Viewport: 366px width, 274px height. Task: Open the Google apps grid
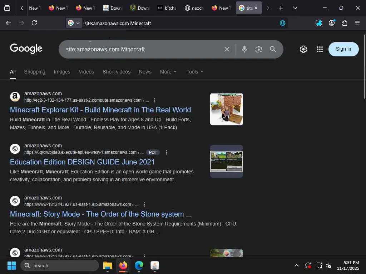pos(320,49)
